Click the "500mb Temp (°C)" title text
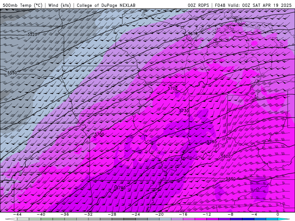 coord(22,5)
